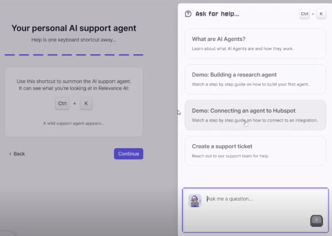Screen dimensions: 332x236
Task: Click the dashed purple progress indicator
Action: [x=74, y=55]
